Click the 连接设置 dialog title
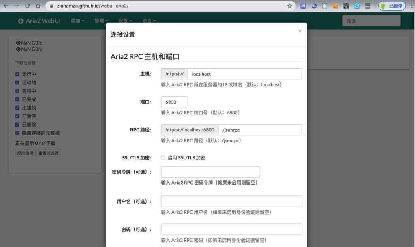This screenshot has height=247, width=415. pyautogui.click(x=123, y=34)
